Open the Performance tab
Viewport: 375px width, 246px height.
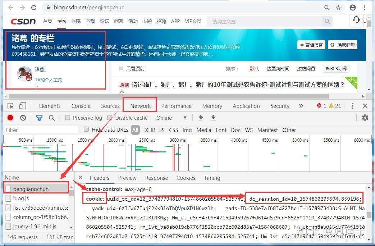pyautogui.click(x=176, y=106)
